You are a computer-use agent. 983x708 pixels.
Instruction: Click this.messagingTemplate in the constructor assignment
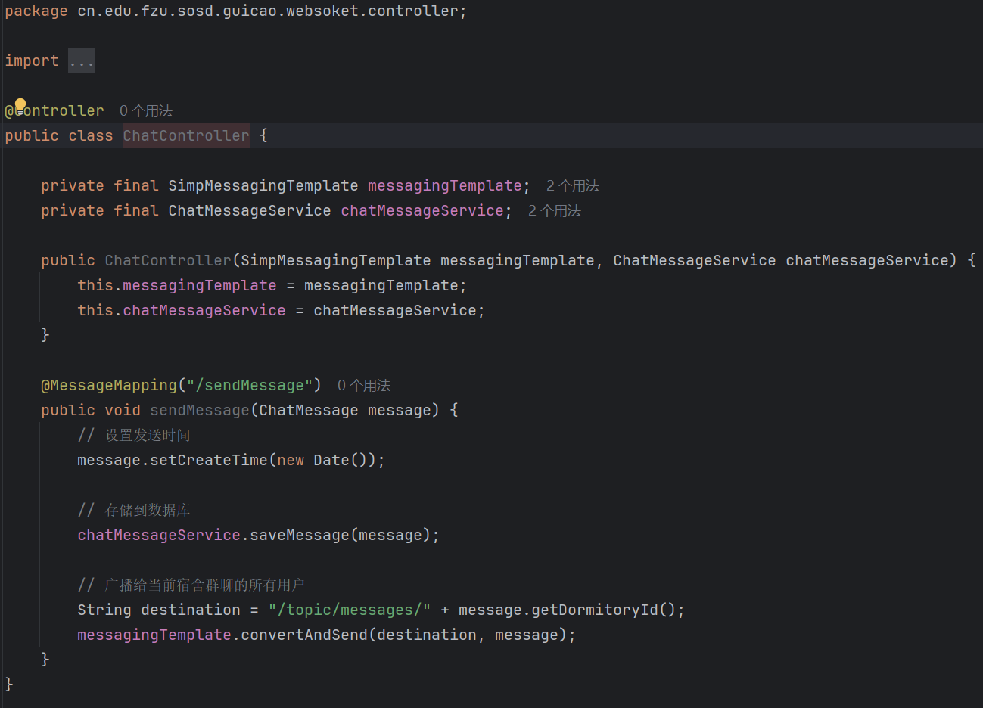[177, 286]
